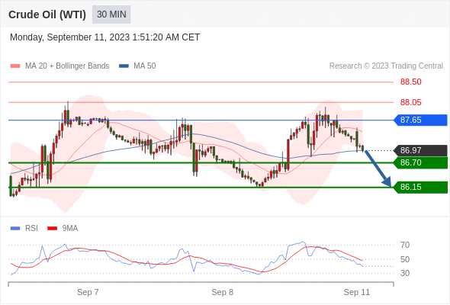Toggle the 9MA legend entry
Image resolution: width=450 pixels, height=305 pixels.
(x=63, y=229)
